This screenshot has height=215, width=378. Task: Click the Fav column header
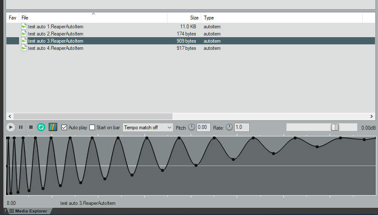(13, 18)
